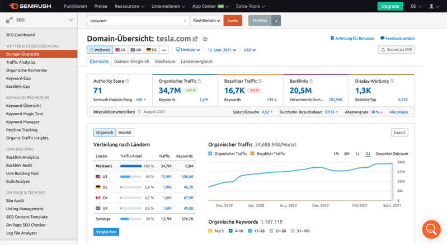Switch to Domain-Vergleich tab
Image resolution: width=447 pixels, height=245 pixels.
[131, 62]
